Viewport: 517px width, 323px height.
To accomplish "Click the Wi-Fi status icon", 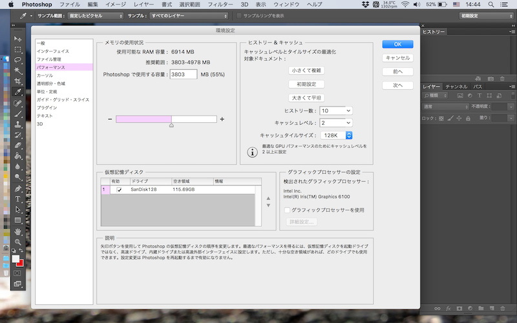I will (405, 5).
